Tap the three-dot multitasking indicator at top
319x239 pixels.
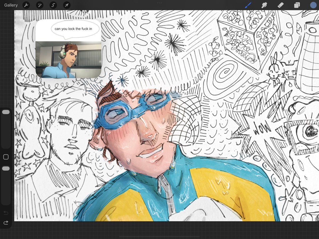(x=159, y=3)
